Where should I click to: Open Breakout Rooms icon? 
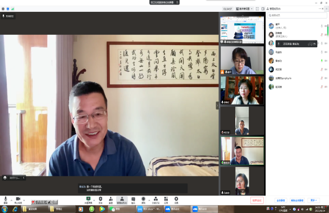(x=156, y=200)
